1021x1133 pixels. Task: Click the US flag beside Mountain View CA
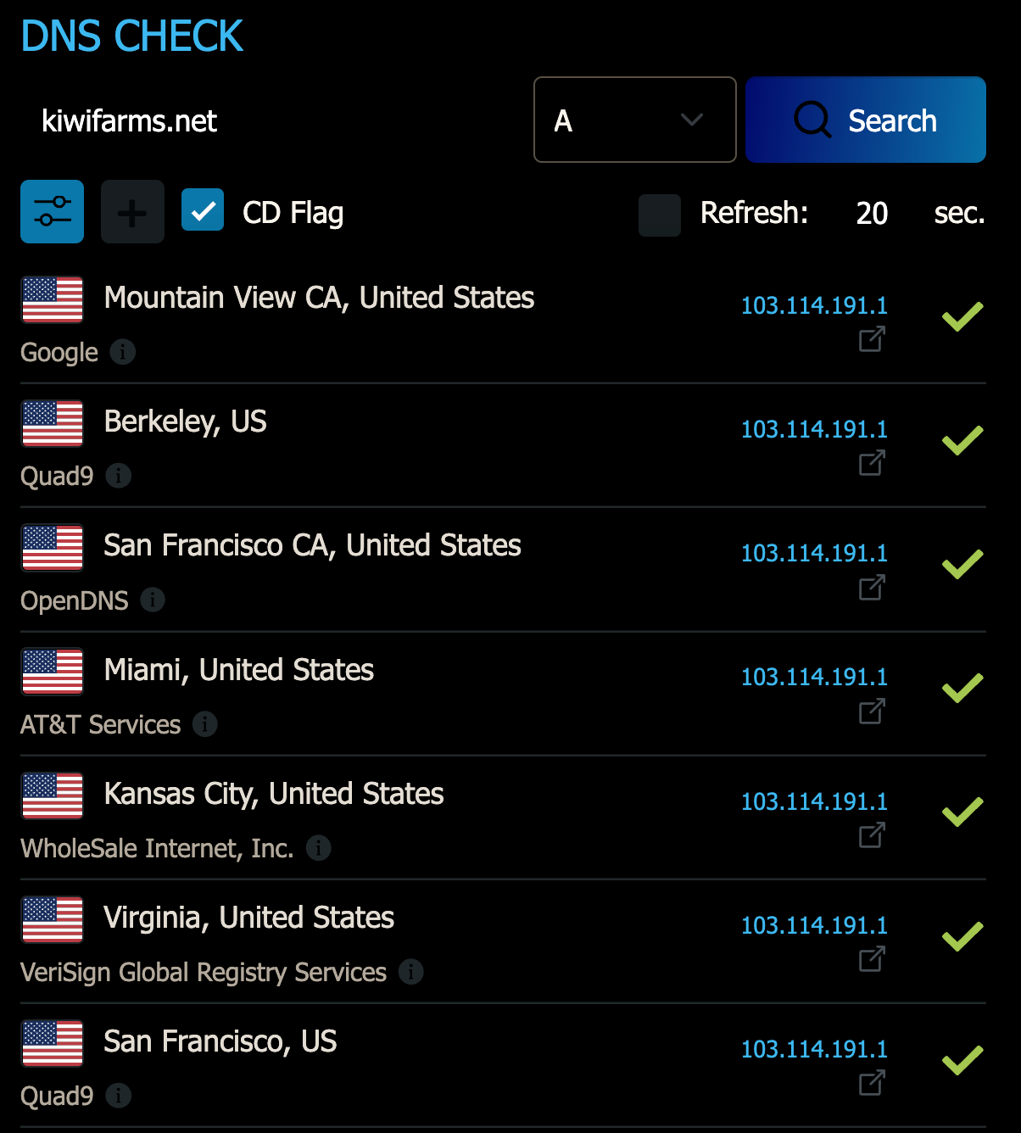(53, 299)
